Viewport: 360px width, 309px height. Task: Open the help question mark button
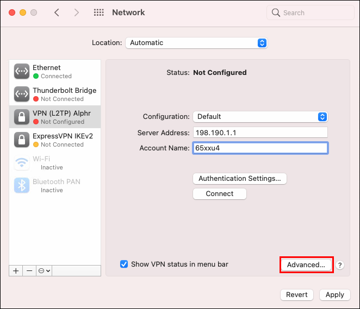coord(340,265)
